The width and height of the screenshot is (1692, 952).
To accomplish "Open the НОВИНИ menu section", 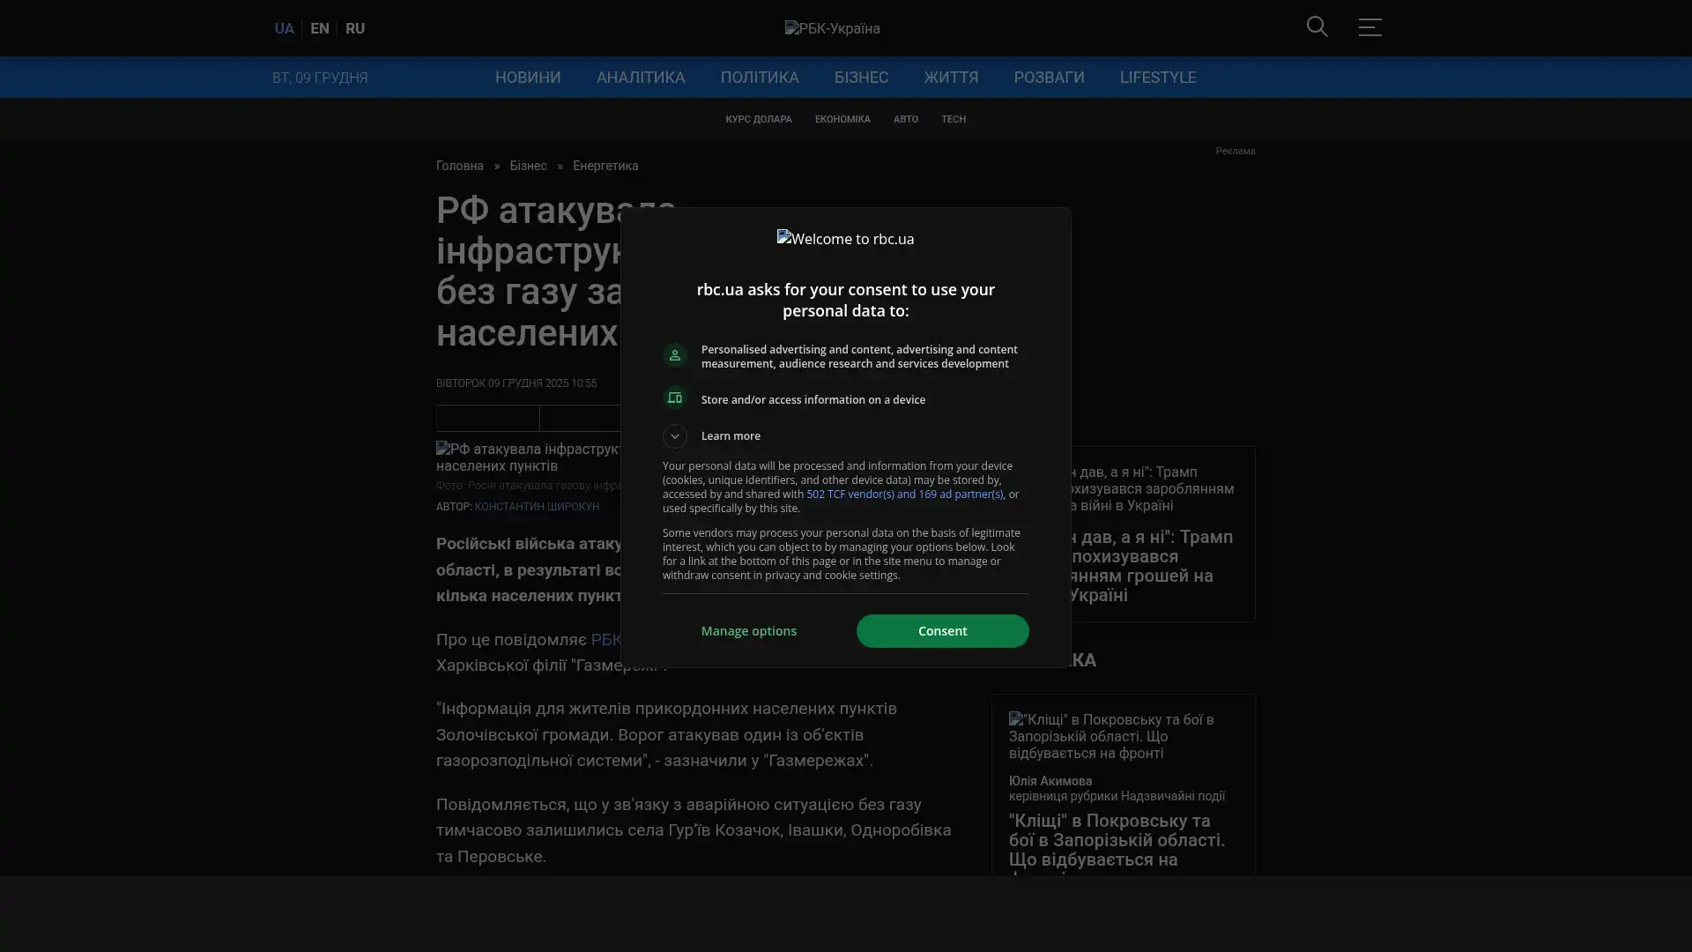I will [x=527, y=78].
